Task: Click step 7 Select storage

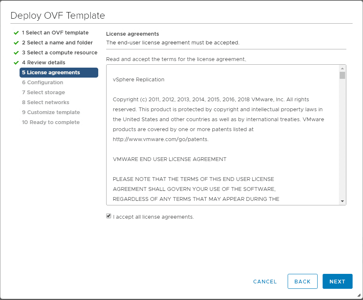Action: (x=43, y=93)
